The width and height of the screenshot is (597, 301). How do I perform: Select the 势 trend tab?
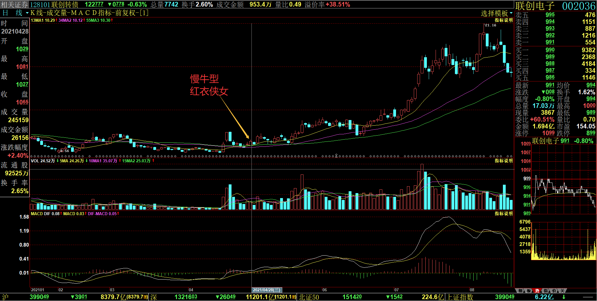537,291
